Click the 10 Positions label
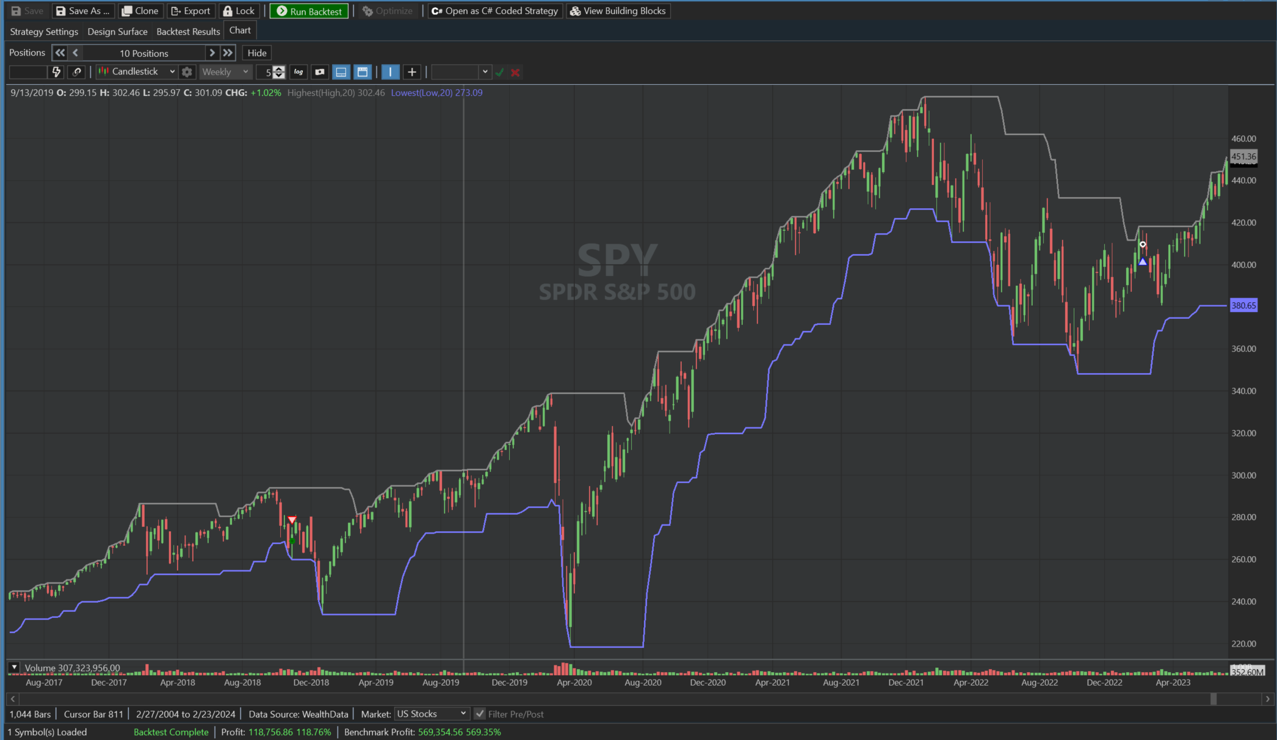 (144, 53)
